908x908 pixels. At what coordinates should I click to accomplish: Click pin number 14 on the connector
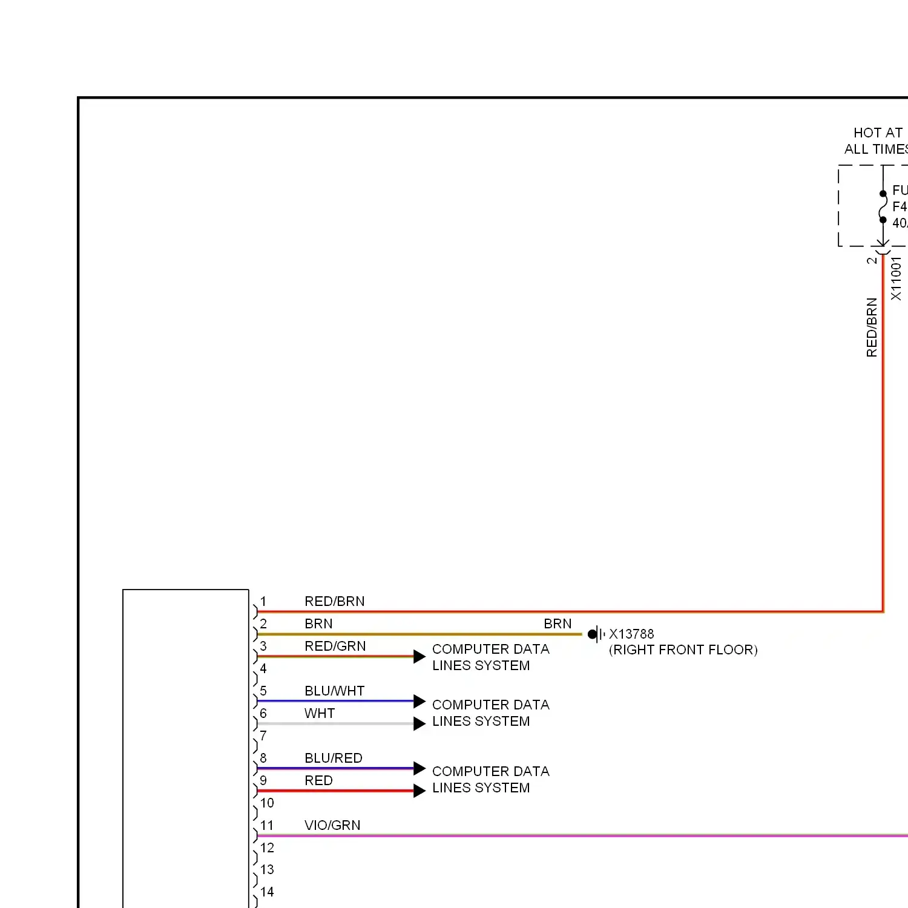tap(267, 892)
